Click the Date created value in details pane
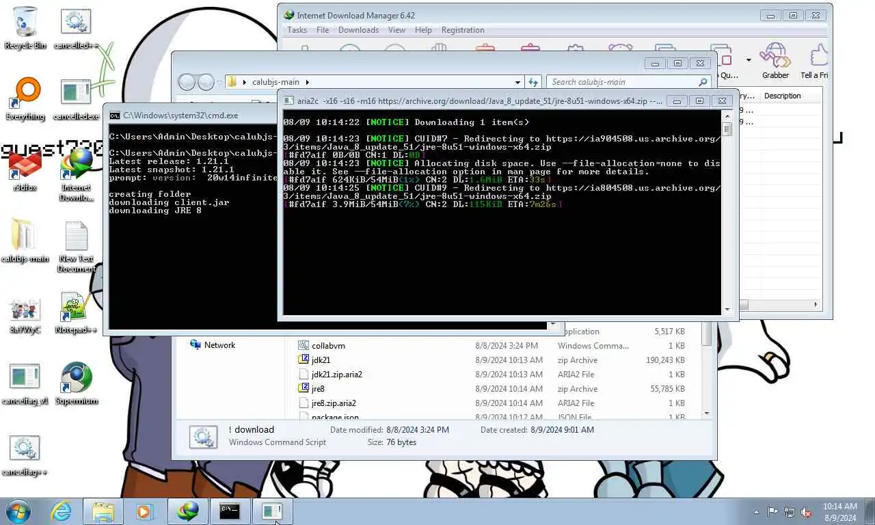875x525 pixels. click(x=562, y=430)
